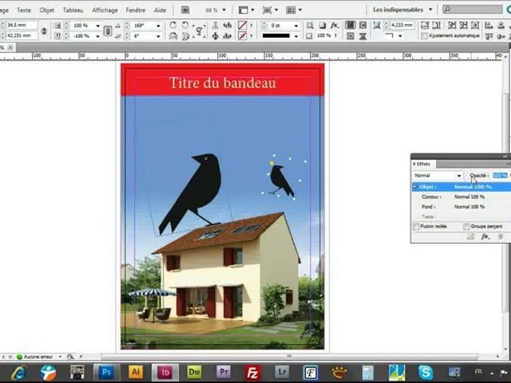This screenshot has height=383, width=511.
Task: Click the fill color none swatch
Action: point(242,25)
